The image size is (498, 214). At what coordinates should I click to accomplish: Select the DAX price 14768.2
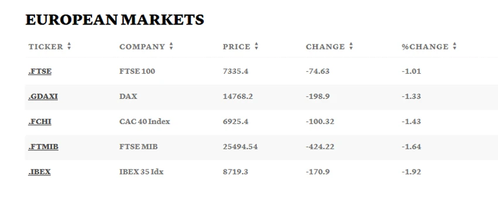(238, 96)
